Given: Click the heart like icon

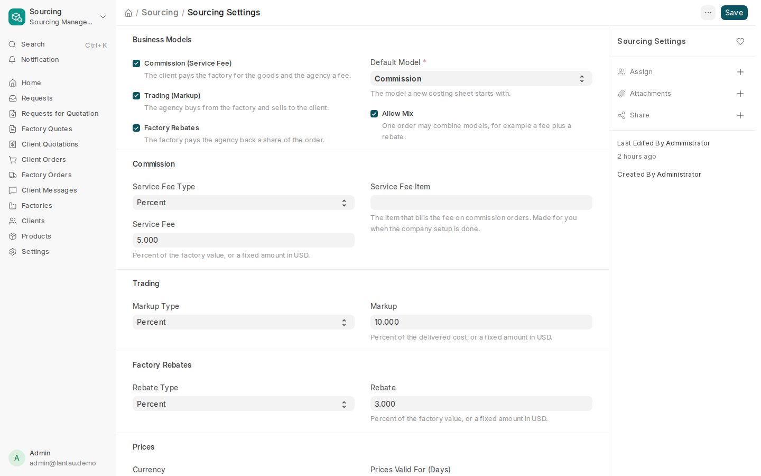Looking at the screenshot, I should click(x=740, y=41).
